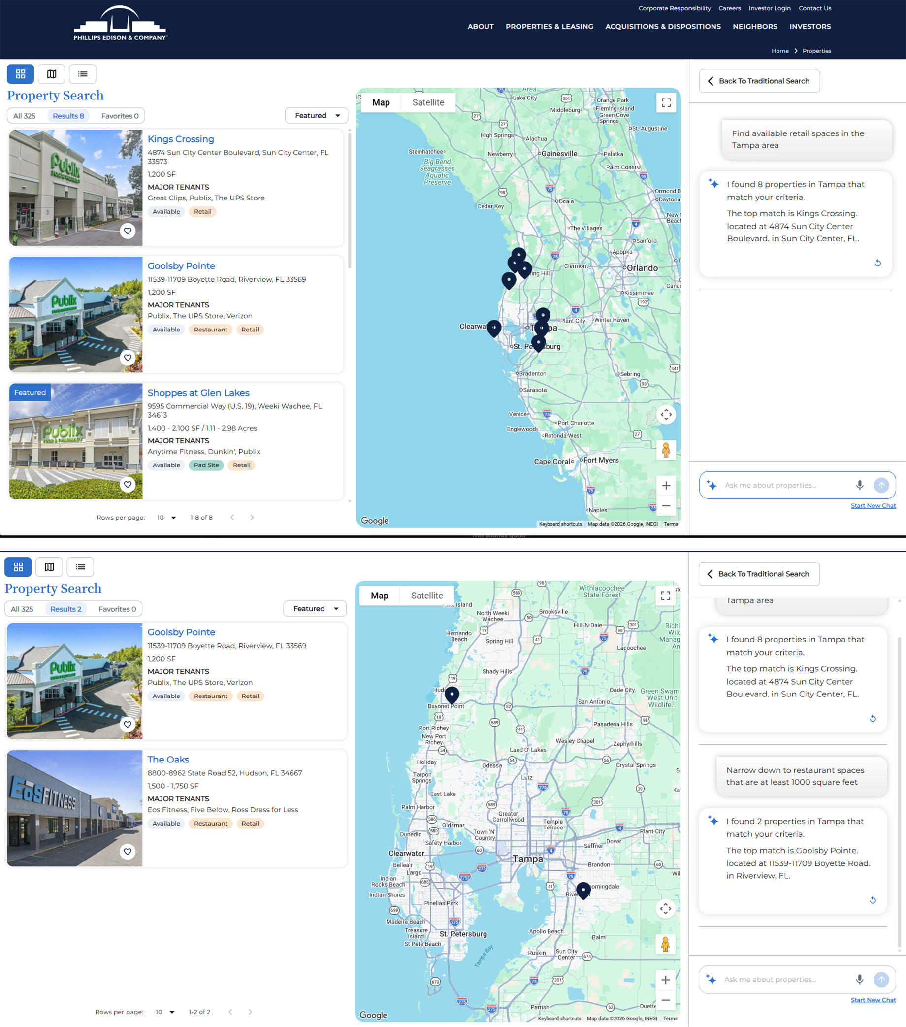Open Acquisitions & Dispositions menu
The width and height of the screenshot is (906, 1027).
pyautogui.click(x=663, y=26)
